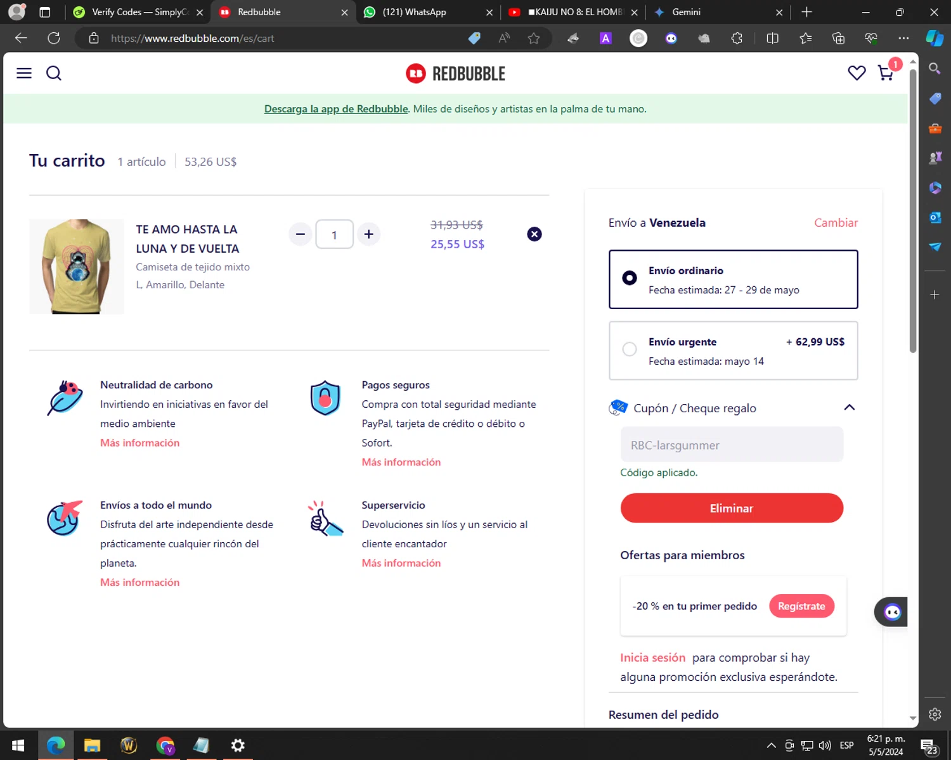Viewport: 951px width, 760px height.
Task: Open Settings and more ellipsis menu
Action: click(x=903, y=38)
